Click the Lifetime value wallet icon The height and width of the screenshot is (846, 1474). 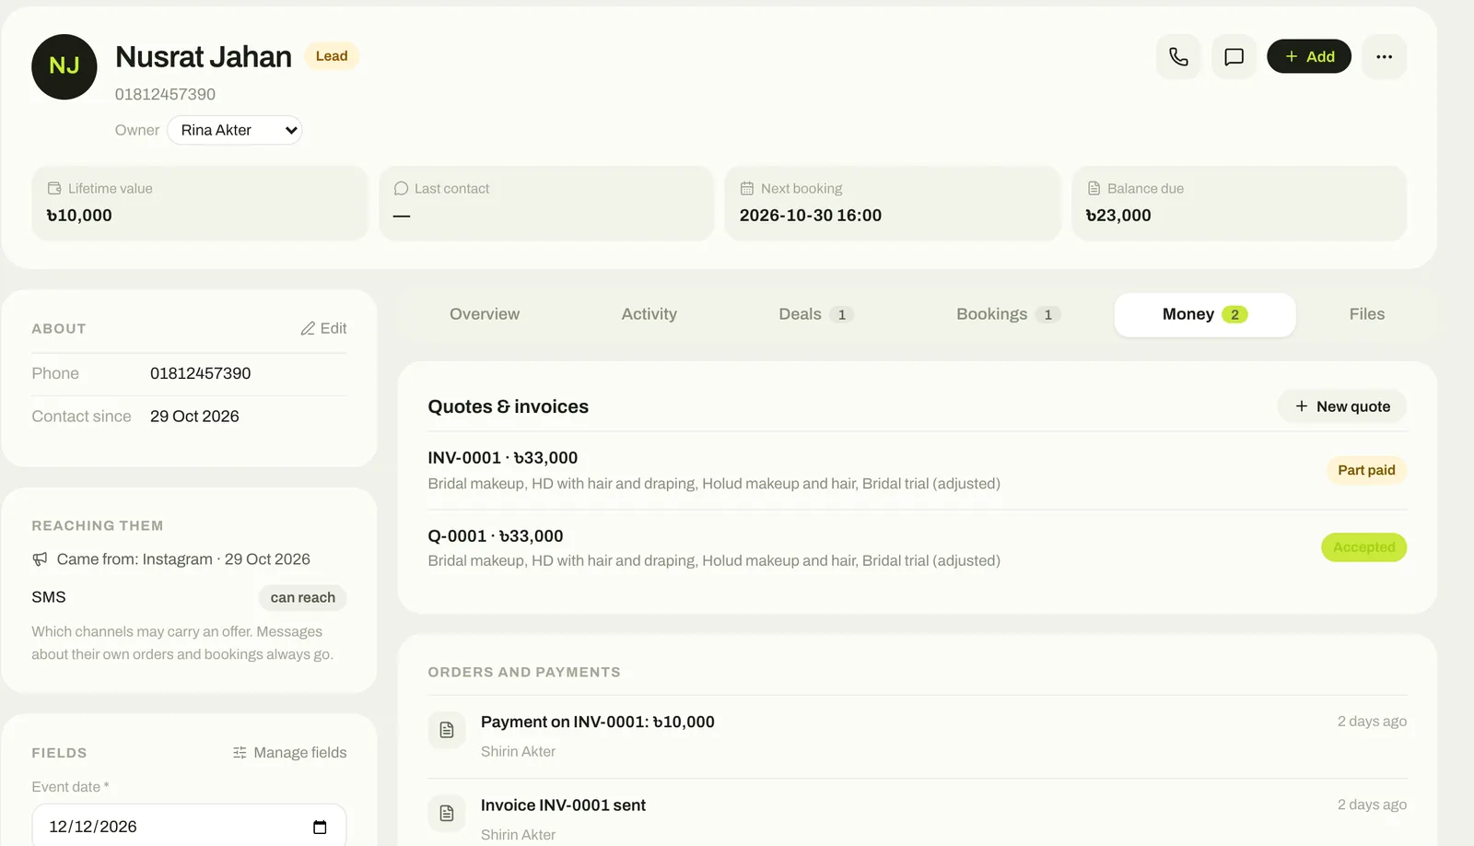[x=54, y=188]
